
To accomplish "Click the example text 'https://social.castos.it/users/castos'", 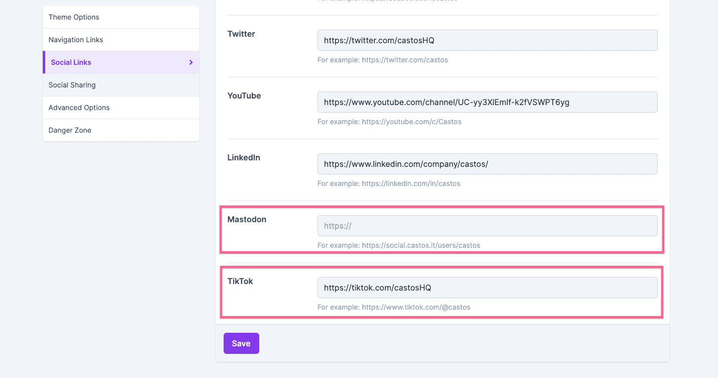I will pyautogui.click(x=421, y=245).
